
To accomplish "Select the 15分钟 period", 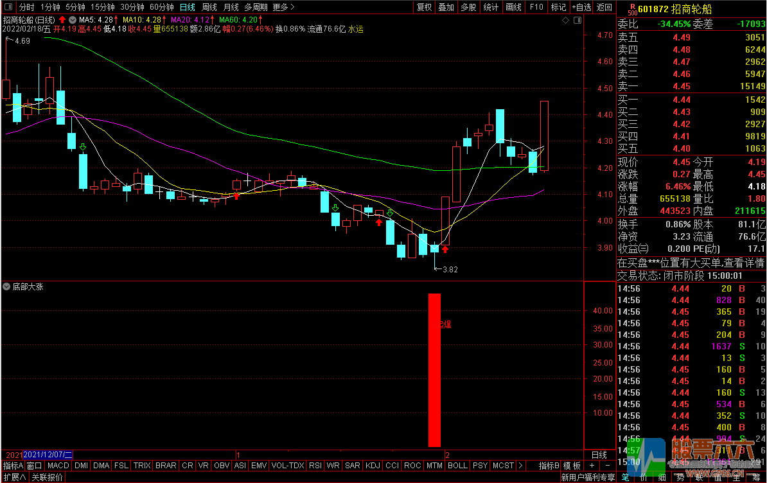I will point(102,7).
